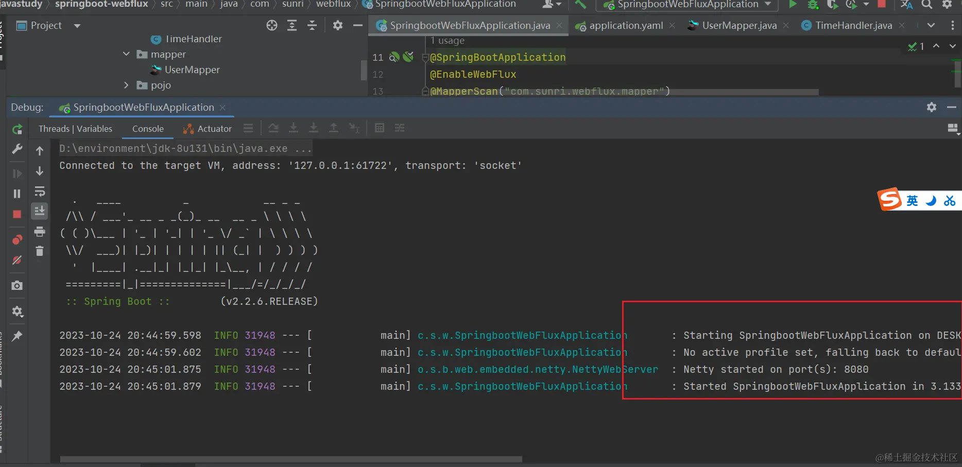This screenshot has height=467, width=962.
Task: Open the Project view dropdown
Action: click(77, 26)
